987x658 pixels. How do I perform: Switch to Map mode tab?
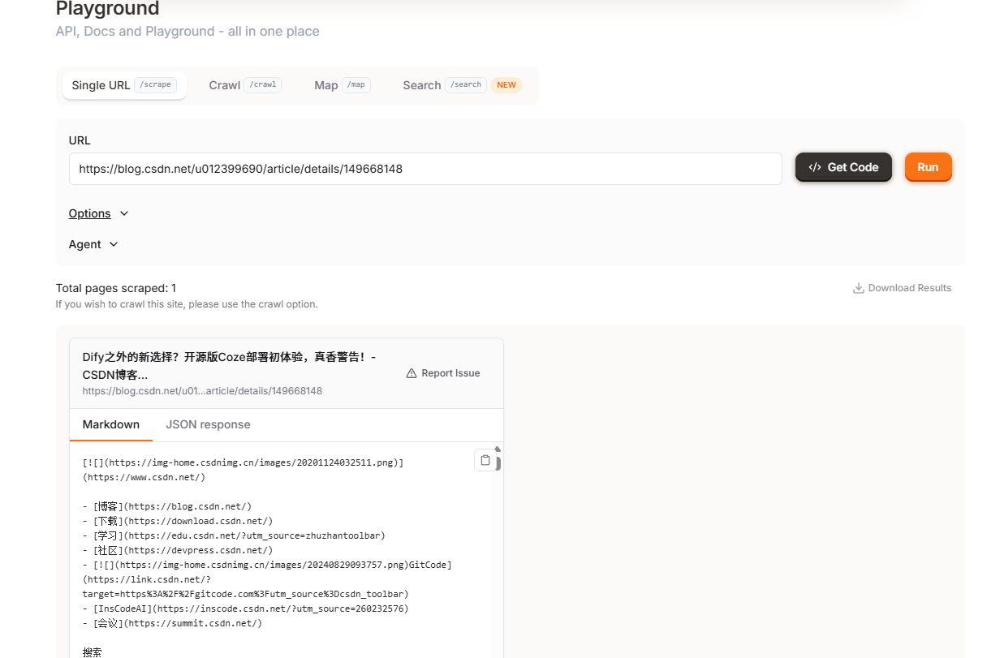[343, 85]
